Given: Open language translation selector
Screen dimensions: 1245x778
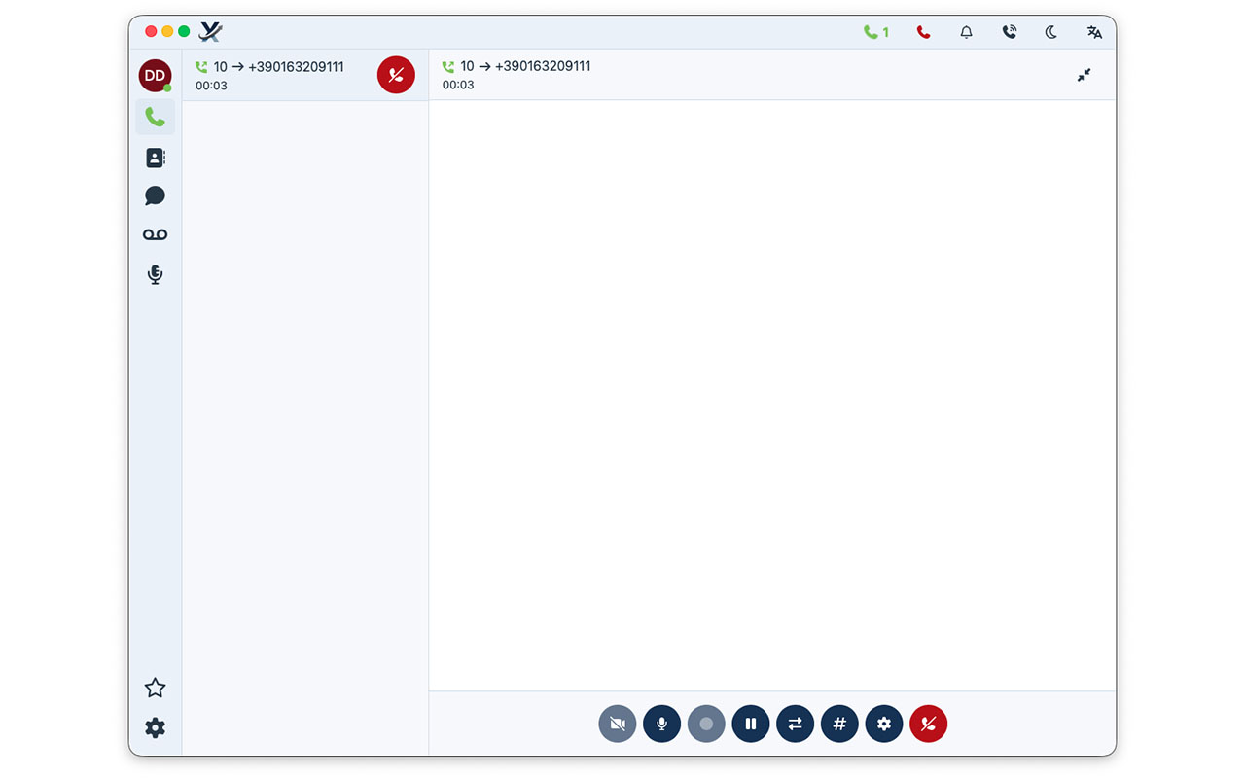Looking at the screenshot, I should 1094,32.
